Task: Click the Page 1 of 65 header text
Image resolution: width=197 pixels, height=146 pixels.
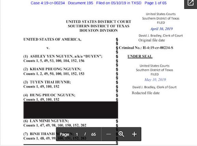Action: [156, 3]
